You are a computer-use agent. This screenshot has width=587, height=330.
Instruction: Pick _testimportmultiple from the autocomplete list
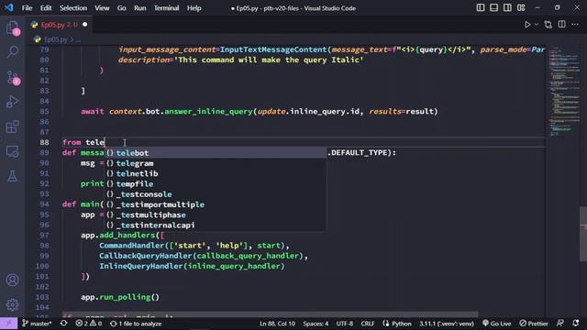(216, 204)
